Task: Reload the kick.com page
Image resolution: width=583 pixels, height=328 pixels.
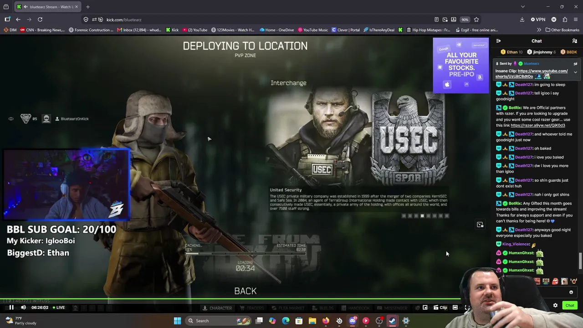Action: [40, 20]
